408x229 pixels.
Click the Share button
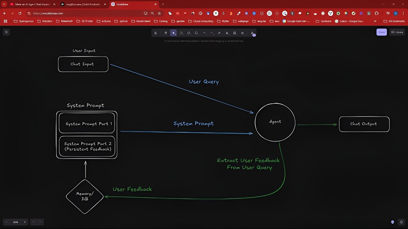point(382,32)
